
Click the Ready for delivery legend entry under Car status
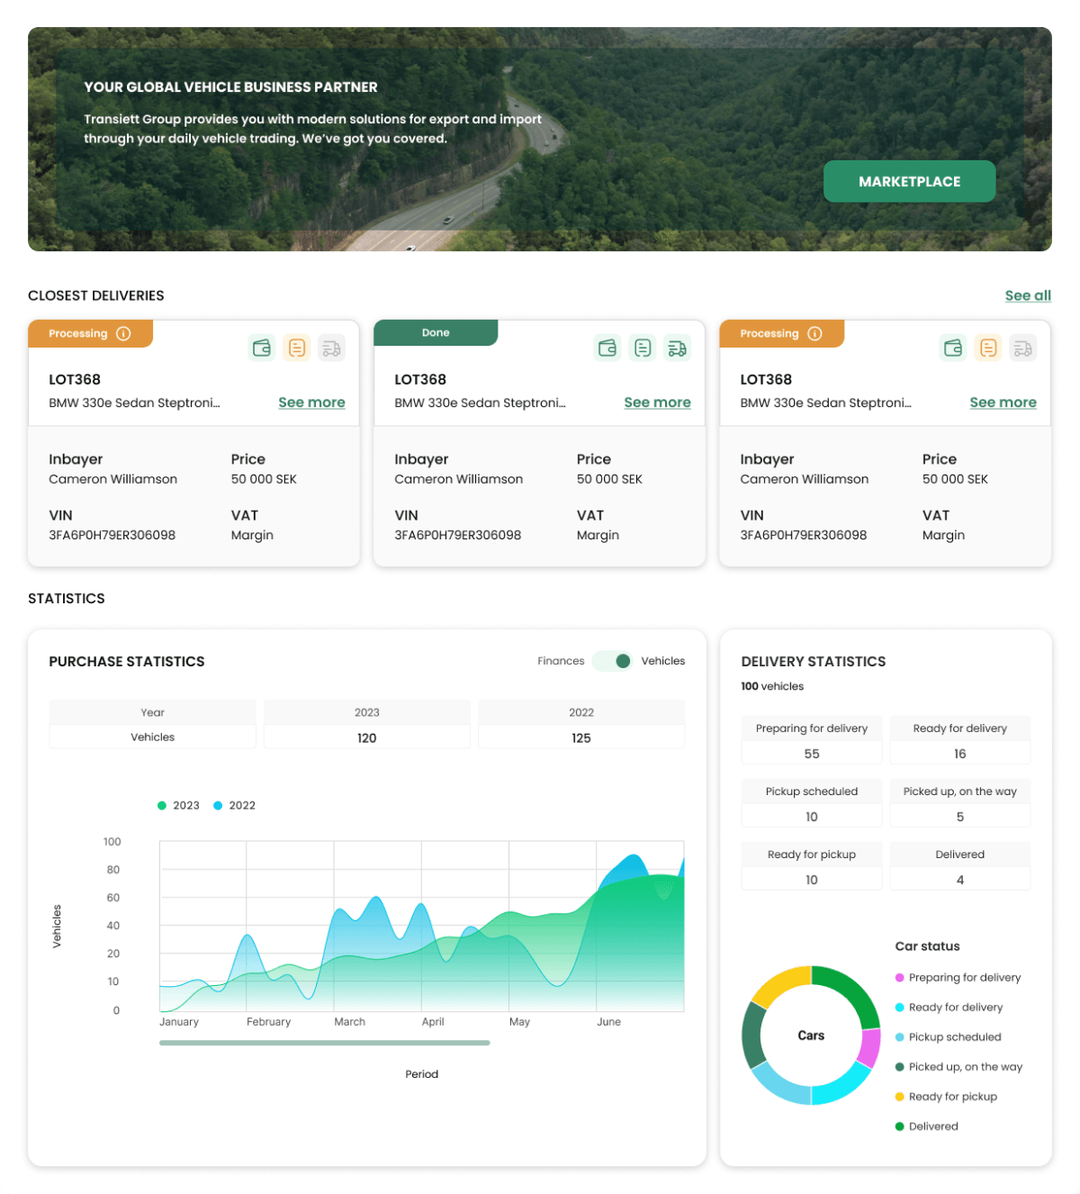point(949,1007)
